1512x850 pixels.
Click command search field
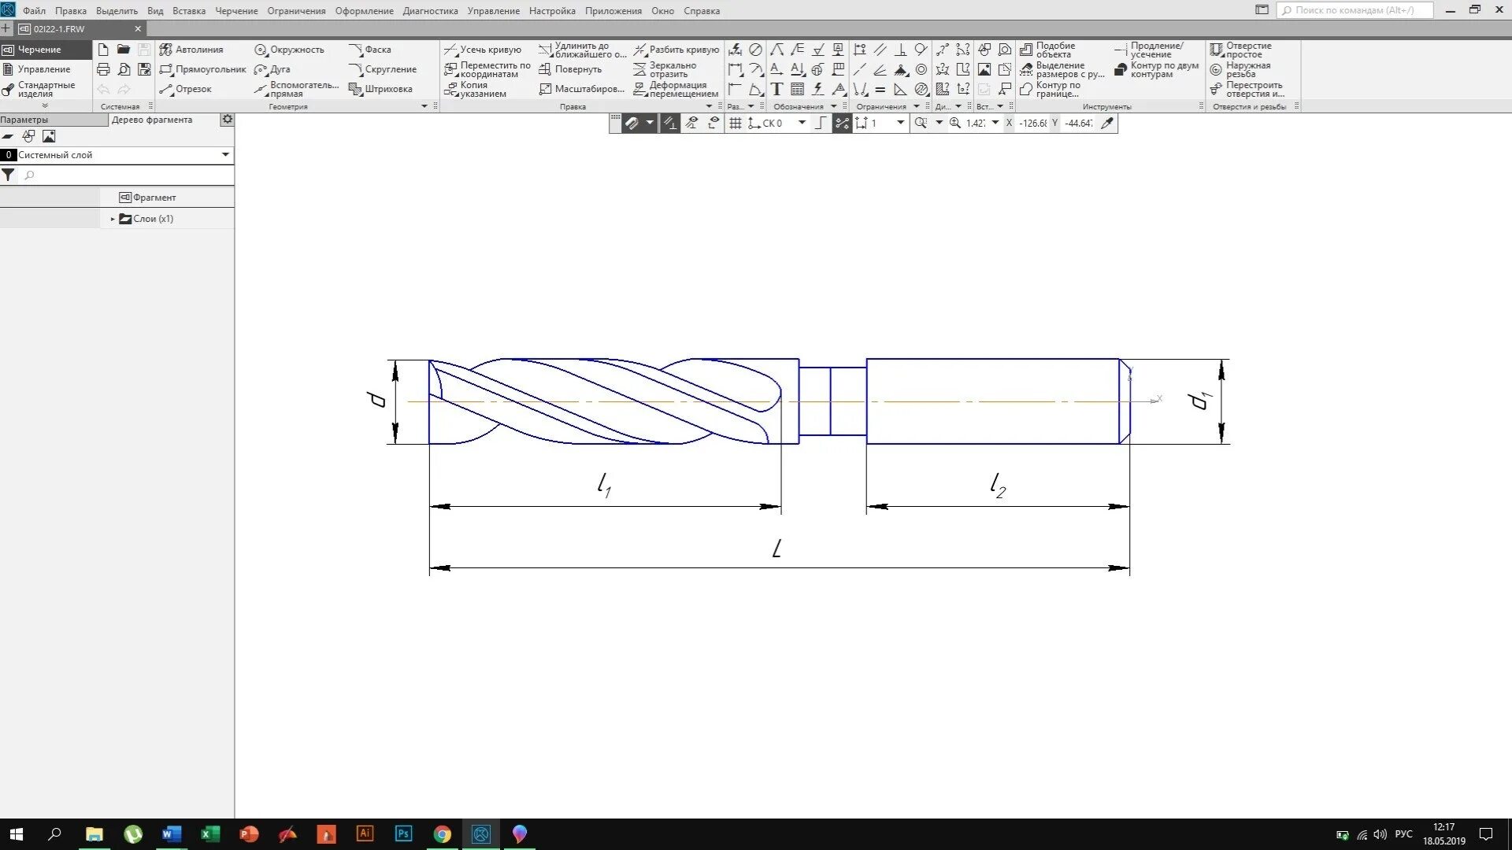[1354, 10]
